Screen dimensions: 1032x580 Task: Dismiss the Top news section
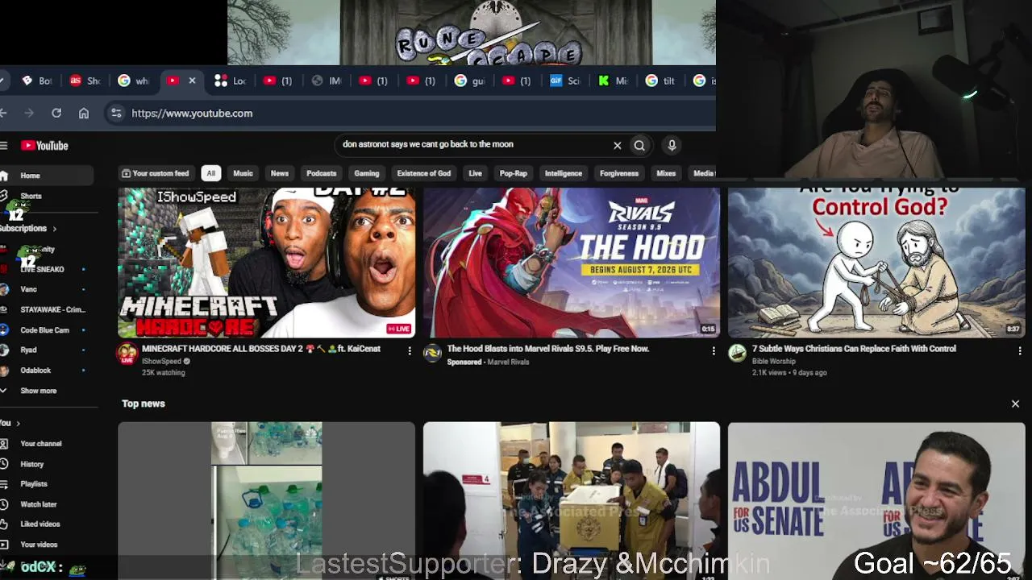tap(1015, 404)
